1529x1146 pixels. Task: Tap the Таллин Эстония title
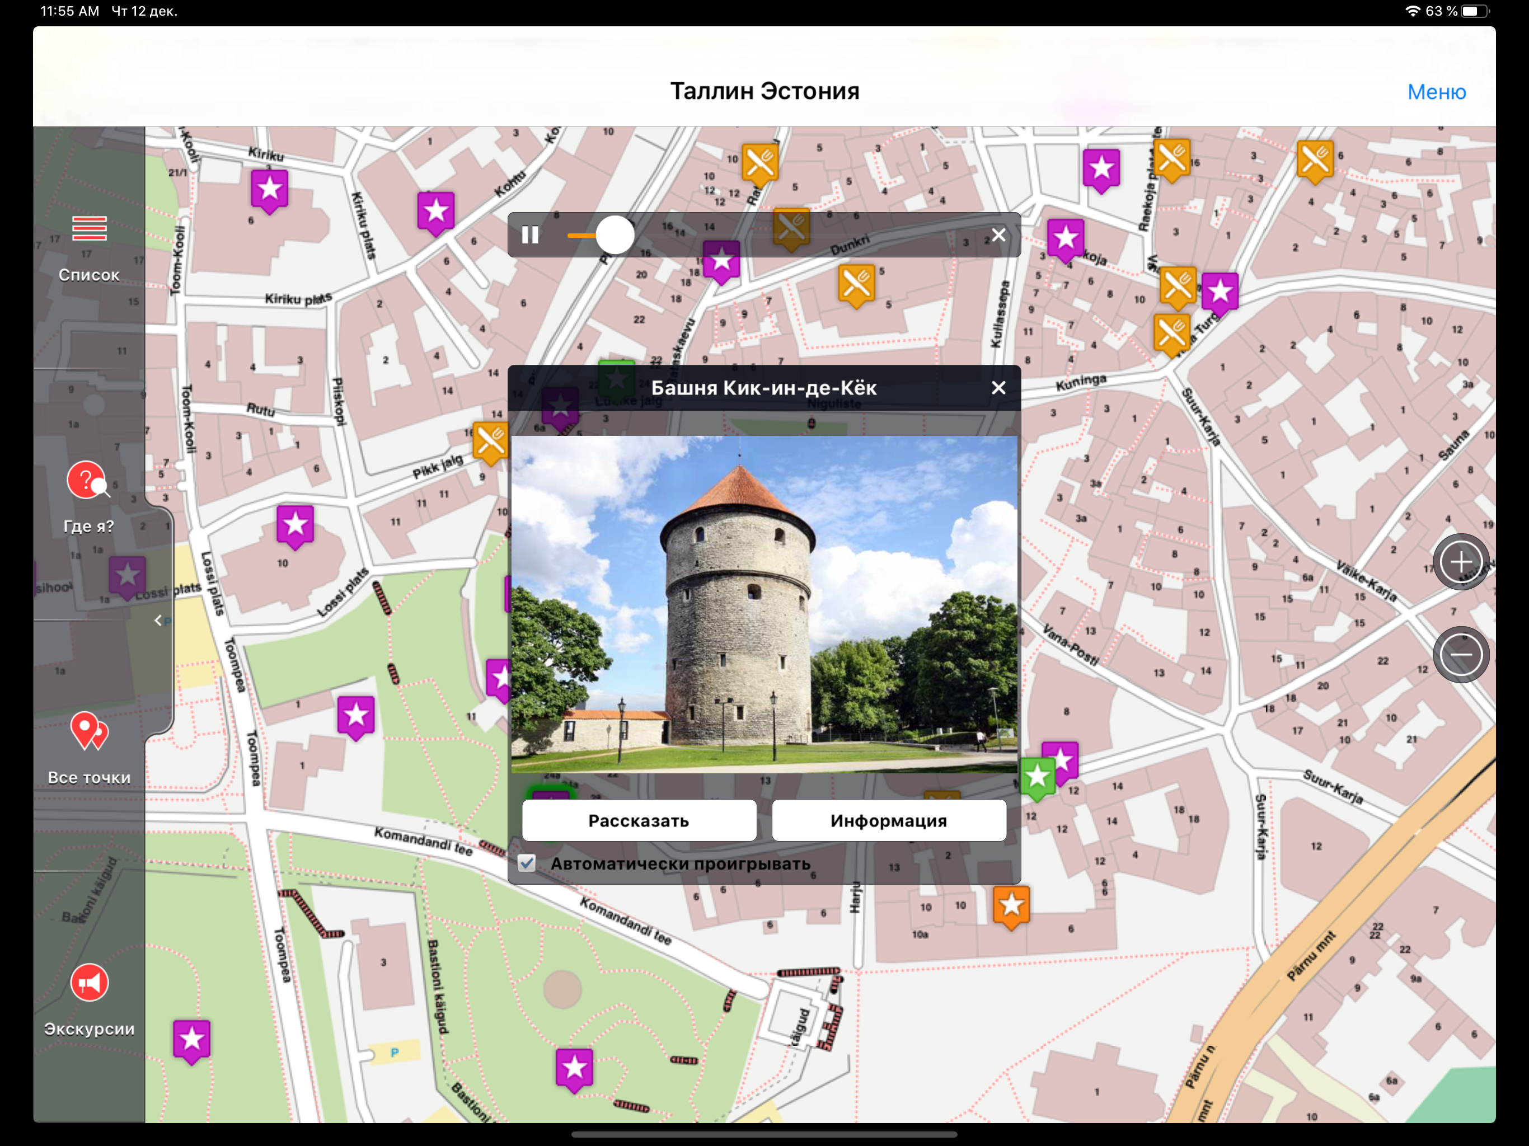[x=765, y=91]
